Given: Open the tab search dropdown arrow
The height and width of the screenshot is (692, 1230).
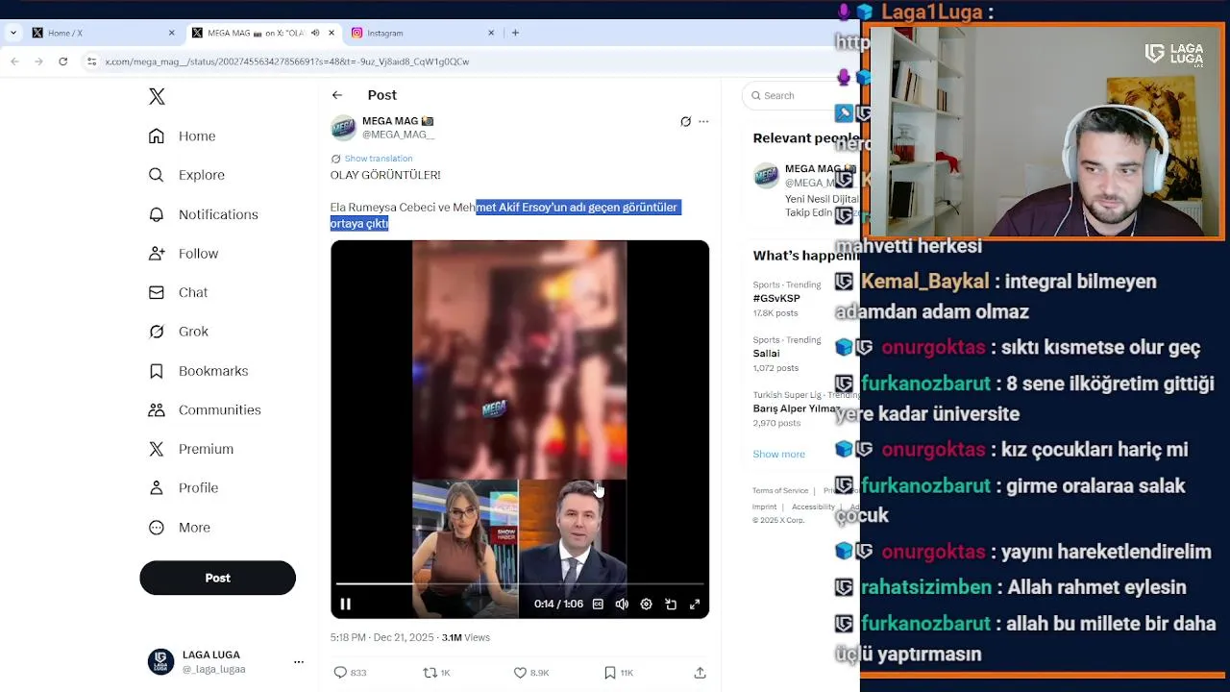Looking at the screenshot, I should 12,33.
